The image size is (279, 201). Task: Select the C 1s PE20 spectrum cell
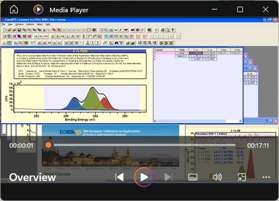point(196,53)
